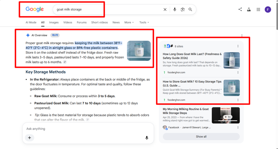278x149 pixels.
Task: Switch AI Overview language to বাংলা
Action: tap(55, 35)
